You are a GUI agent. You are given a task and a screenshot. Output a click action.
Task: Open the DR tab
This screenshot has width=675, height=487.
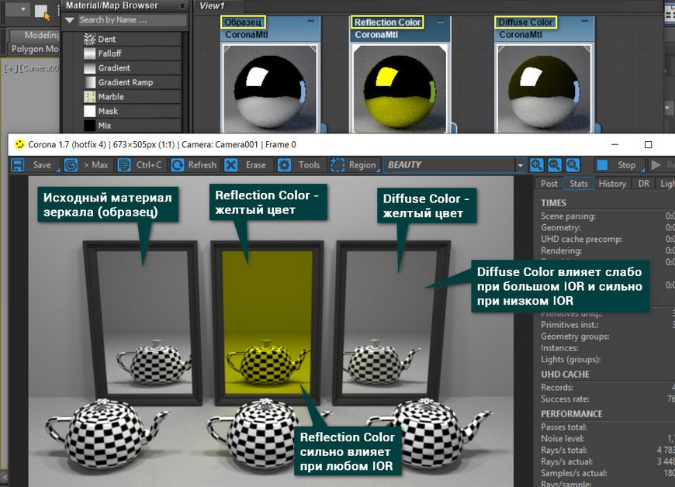pyautogui.click(x=643, y=184)
